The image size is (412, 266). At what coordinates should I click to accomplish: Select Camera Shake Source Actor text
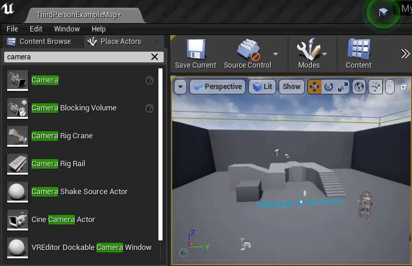coord(79,192)
